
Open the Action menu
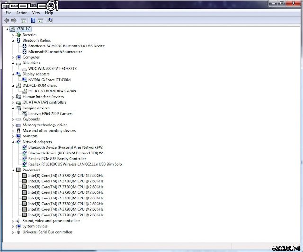(x=22, y=13)
